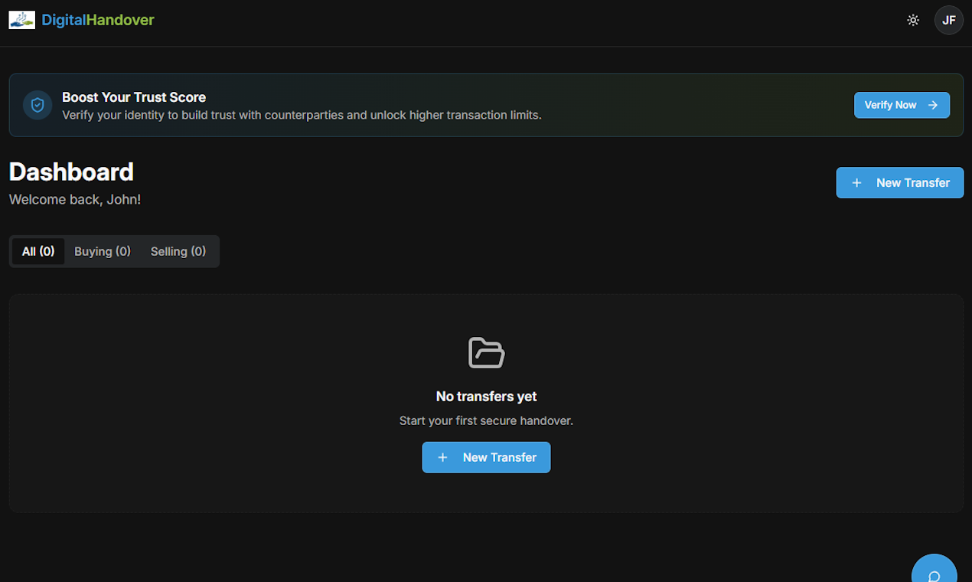Switch to the Selling (0) tab

pos(178,251)
